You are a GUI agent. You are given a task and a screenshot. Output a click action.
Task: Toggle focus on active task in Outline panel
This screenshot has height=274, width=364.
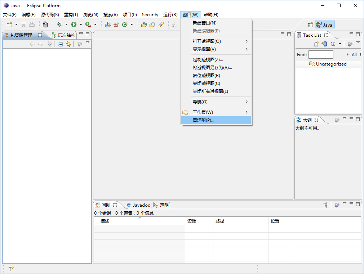tap(337, 120)
